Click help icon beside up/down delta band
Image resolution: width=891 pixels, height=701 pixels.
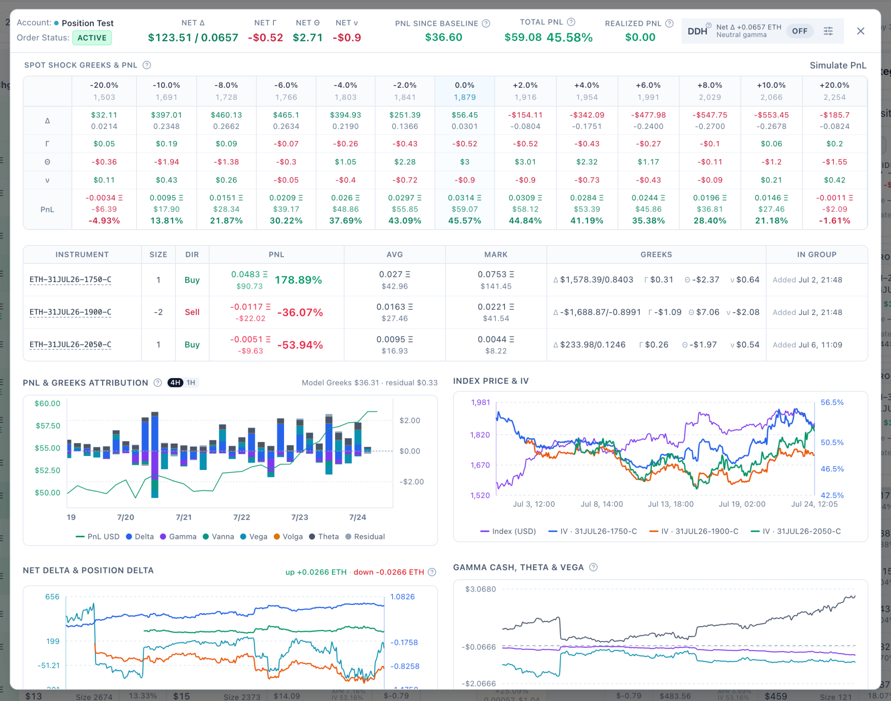tap(432, 572)
